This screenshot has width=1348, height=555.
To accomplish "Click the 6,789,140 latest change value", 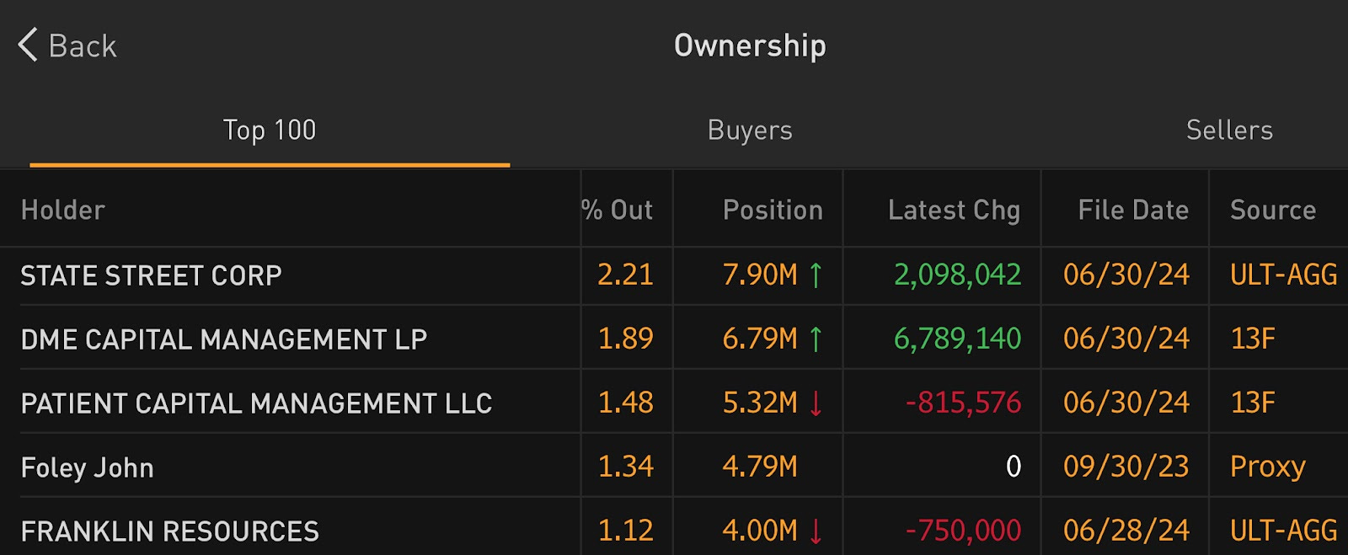I will pyautogui.click(x=957, y=339).
